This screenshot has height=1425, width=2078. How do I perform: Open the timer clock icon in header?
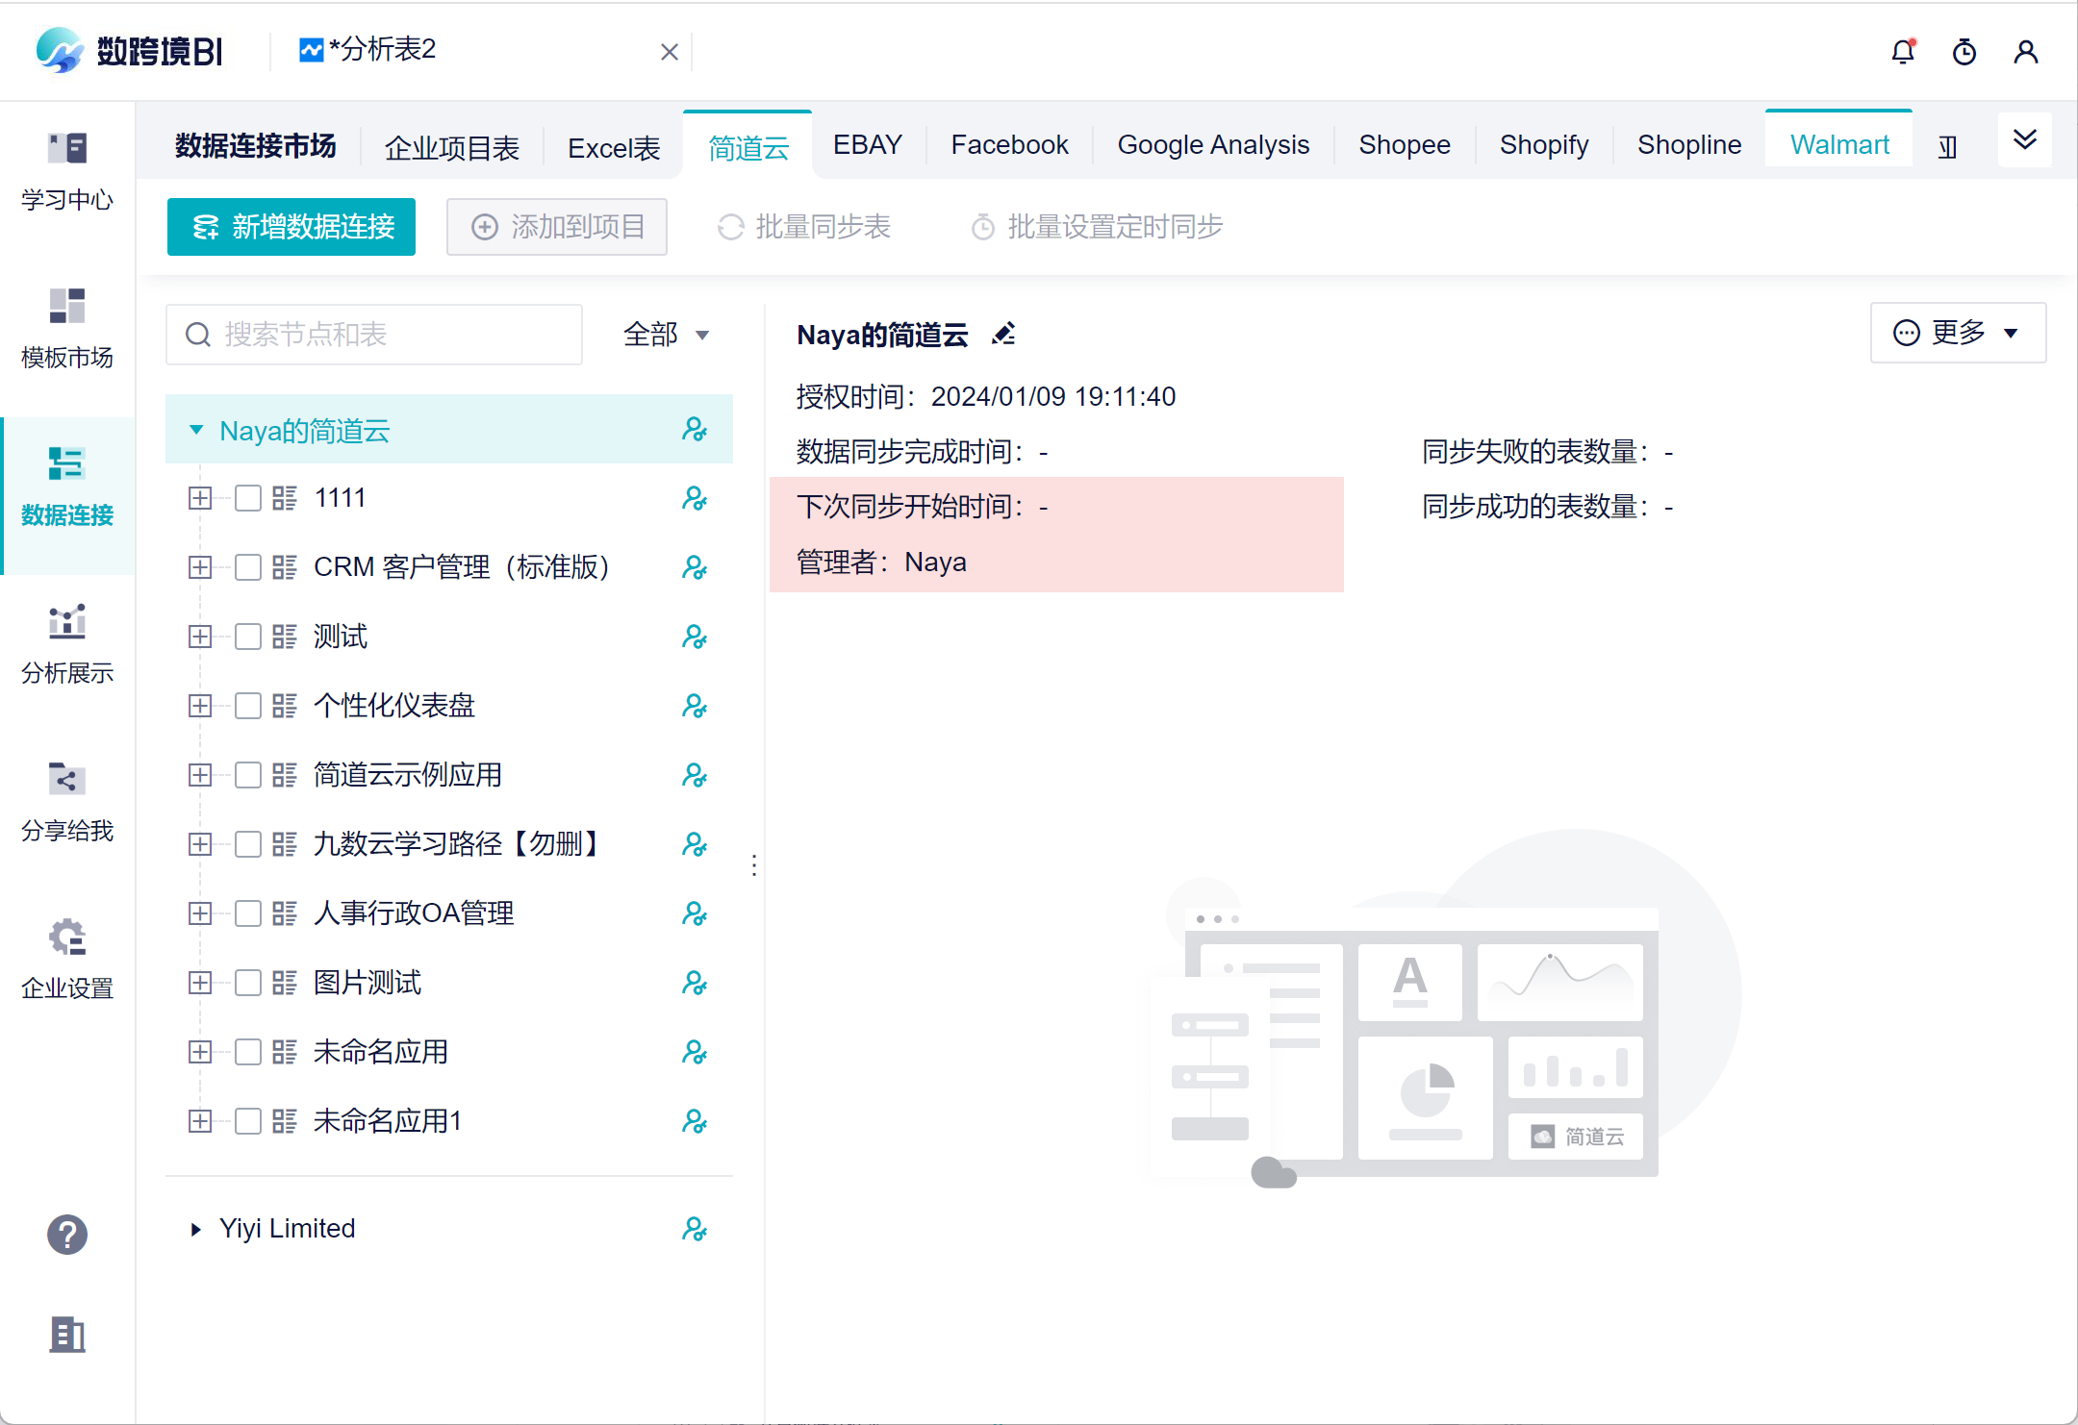[x=1964, y=52]
